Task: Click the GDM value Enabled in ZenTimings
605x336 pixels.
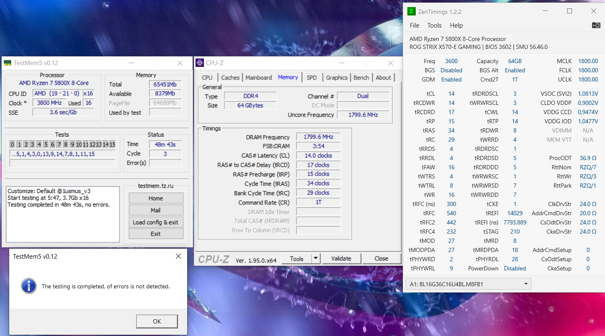Action: [x=451, y=79]
